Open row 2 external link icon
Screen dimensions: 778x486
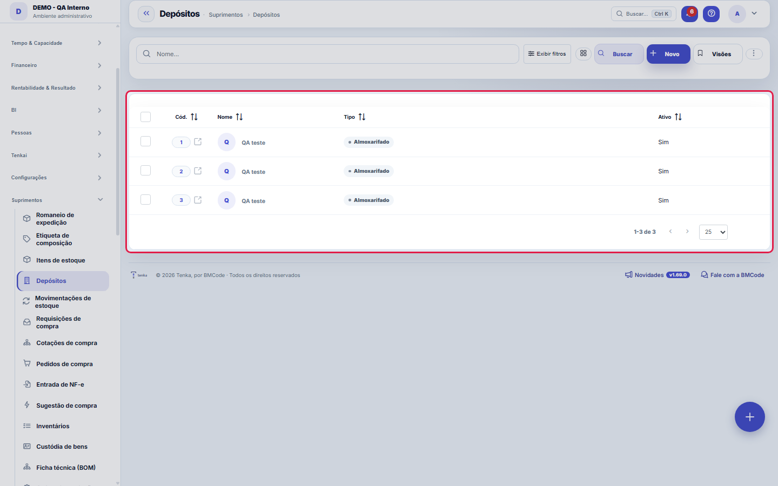(x=198, y=171)
